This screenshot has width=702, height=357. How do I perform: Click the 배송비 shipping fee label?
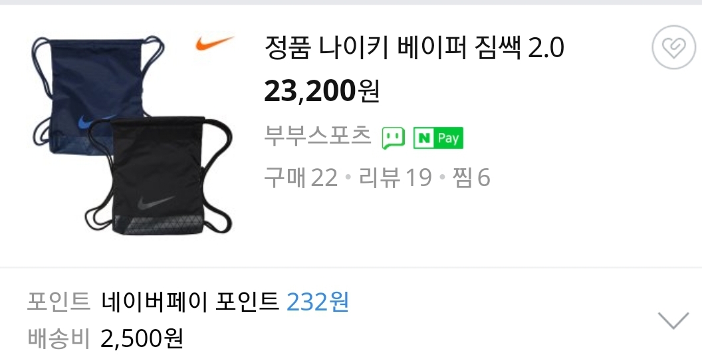point(58,338)
